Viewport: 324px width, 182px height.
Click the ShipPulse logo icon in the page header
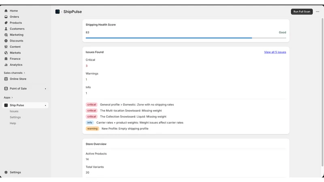tap(58, 12)
